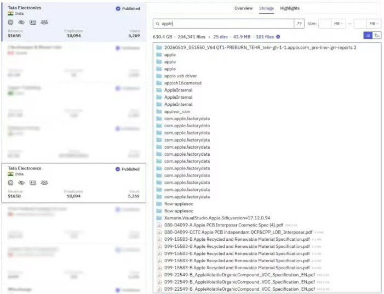Select the outlined Tata Electronics card title
The height and width of the screenshot is (294, 384).
pyautogui.click(x=25, y=168)
